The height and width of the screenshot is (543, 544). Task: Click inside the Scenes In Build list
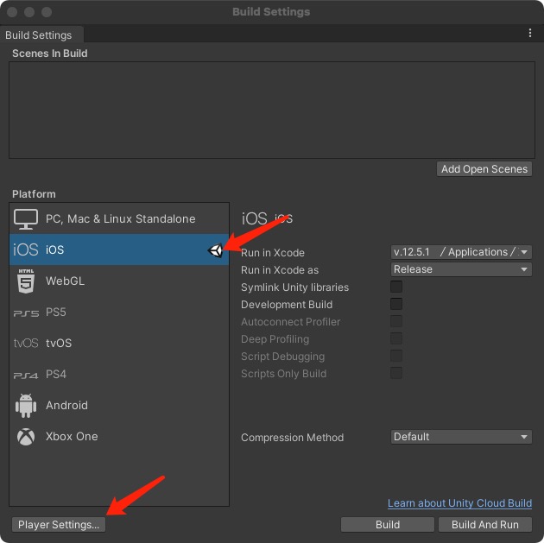[x=272, y=110]
